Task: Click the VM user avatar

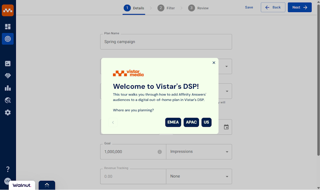Action: 7,181
